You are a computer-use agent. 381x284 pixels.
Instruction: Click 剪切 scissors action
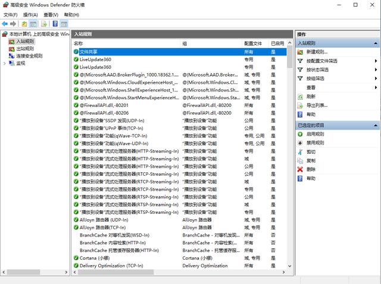click(311, 152)
